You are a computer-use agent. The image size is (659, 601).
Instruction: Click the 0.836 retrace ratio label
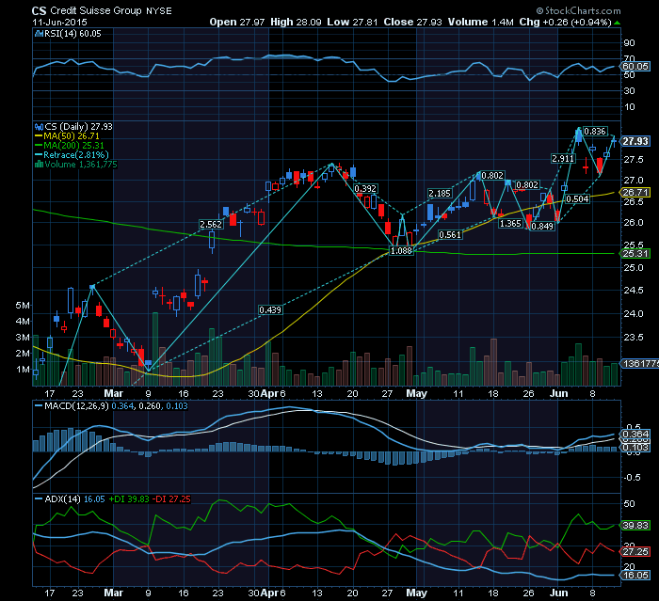tap(595, 132)
